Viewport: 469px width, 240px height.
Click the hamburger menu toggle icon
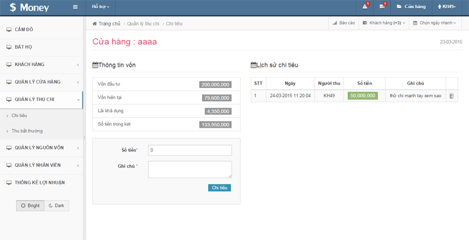76,7
